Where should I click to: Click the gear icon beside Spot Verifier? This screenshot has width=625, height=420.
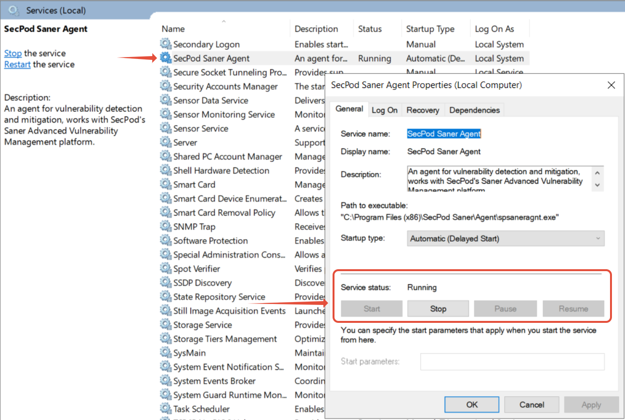click(x=166, y=269)
